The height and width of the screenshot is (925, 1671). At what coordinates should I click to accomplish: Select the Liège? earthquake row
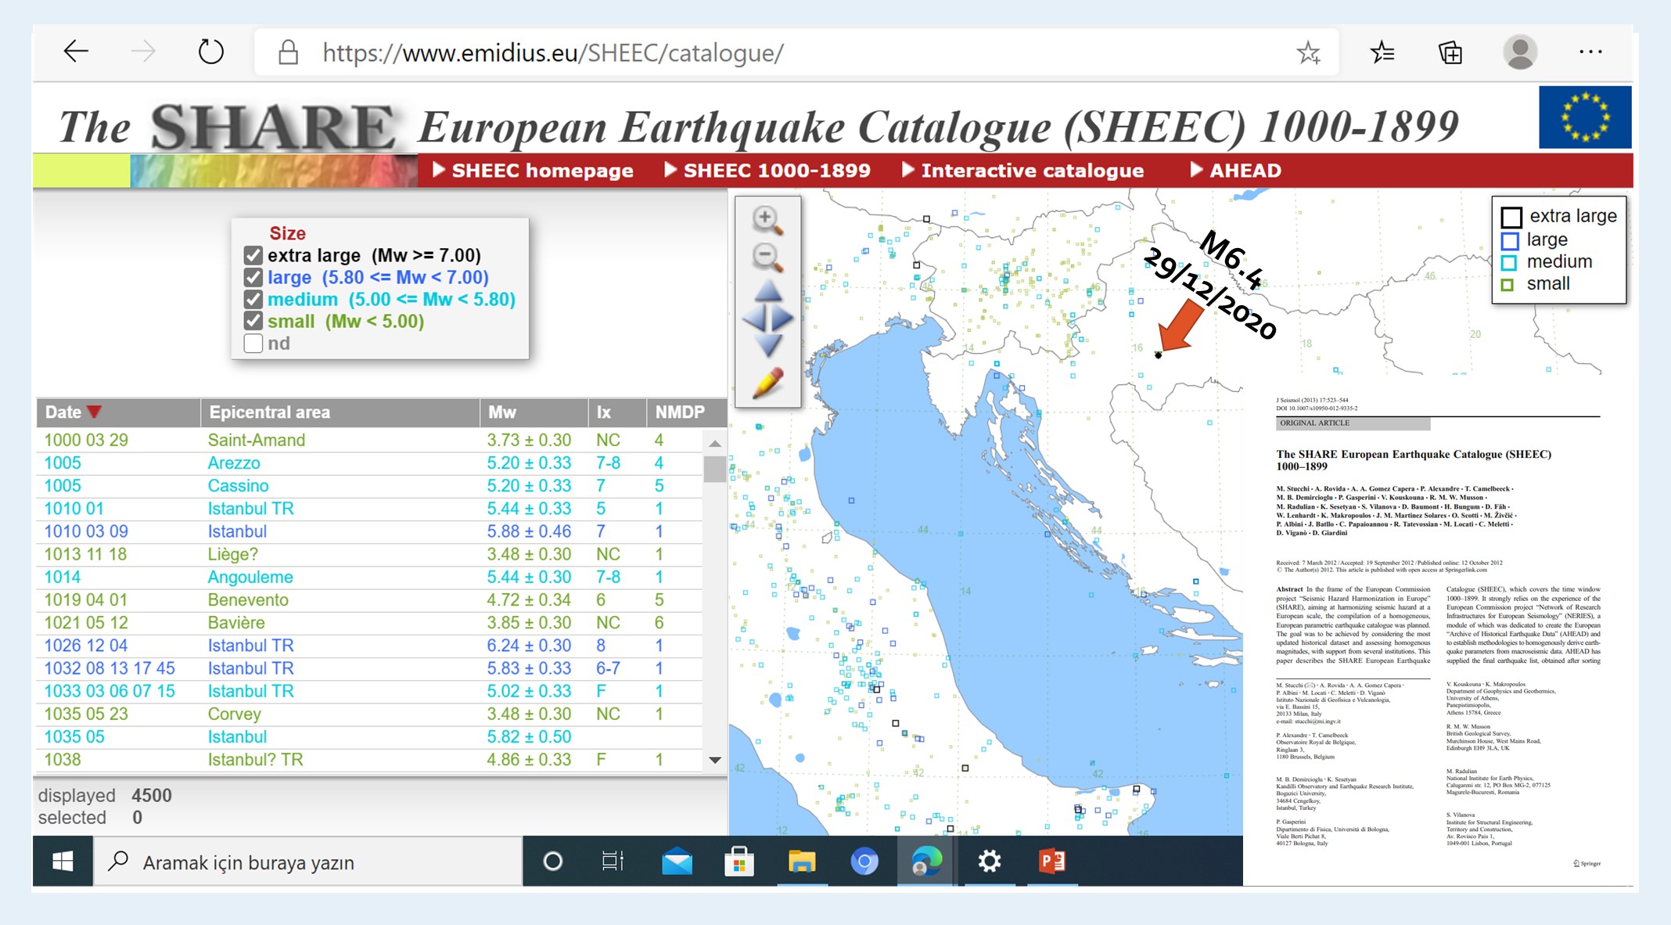369,554
